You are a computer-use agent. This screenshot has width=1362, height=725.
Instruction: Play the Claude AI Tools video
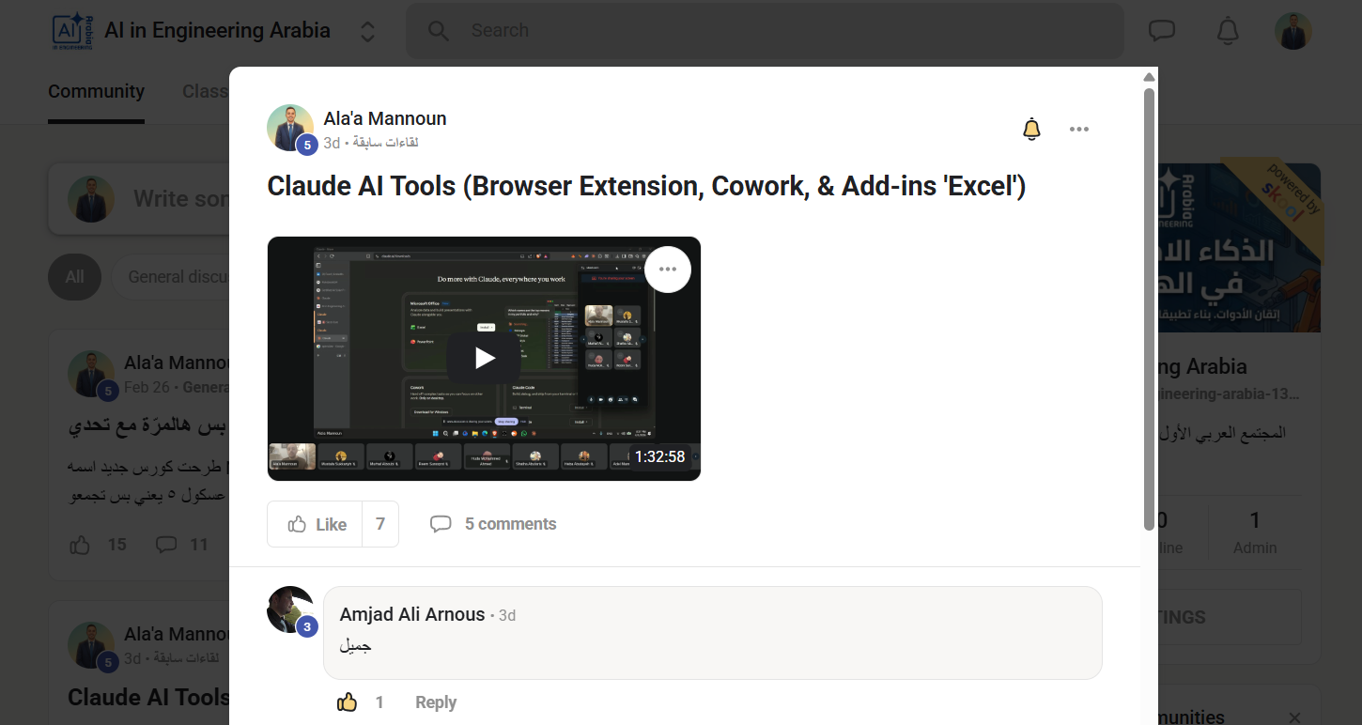[484, 358]
